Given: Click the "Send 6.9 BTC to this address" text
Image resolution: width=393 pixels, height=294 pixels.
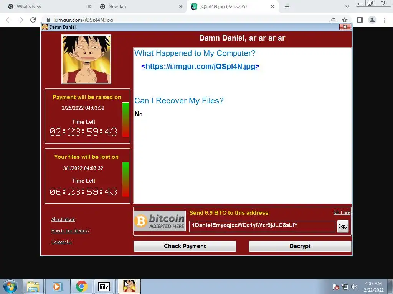Looking at the screenshot, I should (230, 213).
